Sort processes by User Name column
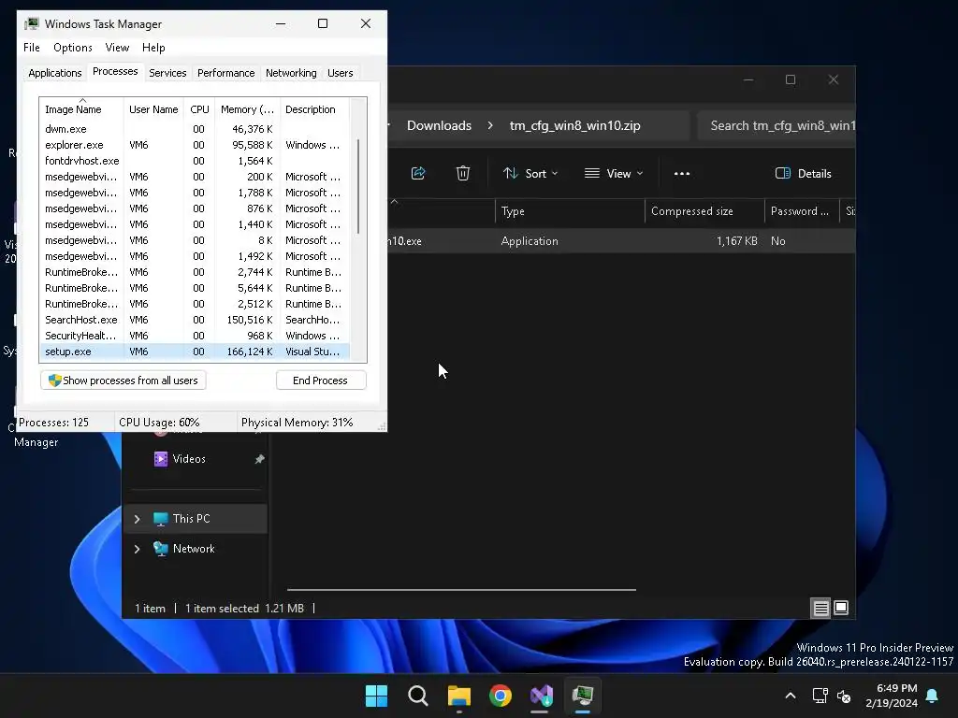This screenshot has width=958, height=718. click(153, 109)
